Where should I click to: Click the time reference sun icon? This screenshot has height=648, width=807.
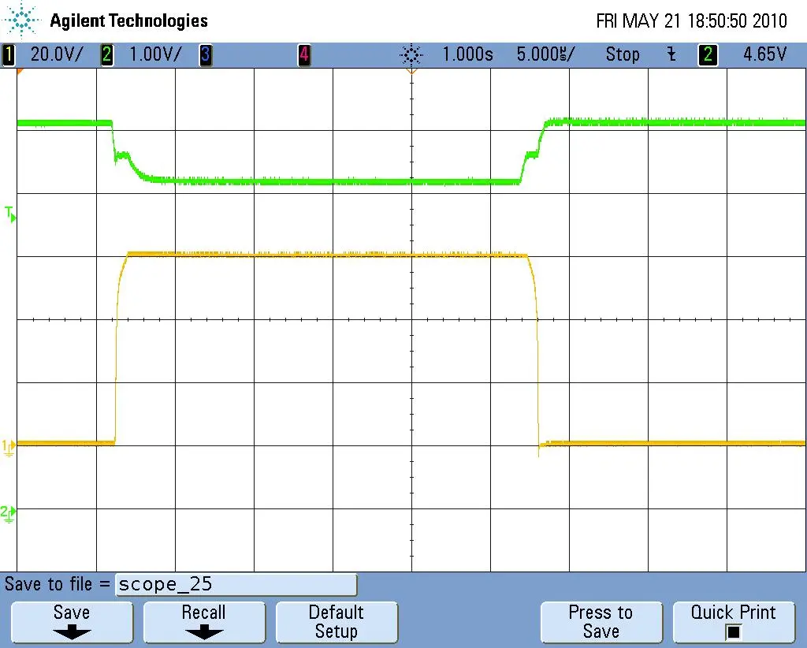coord(411,54)
